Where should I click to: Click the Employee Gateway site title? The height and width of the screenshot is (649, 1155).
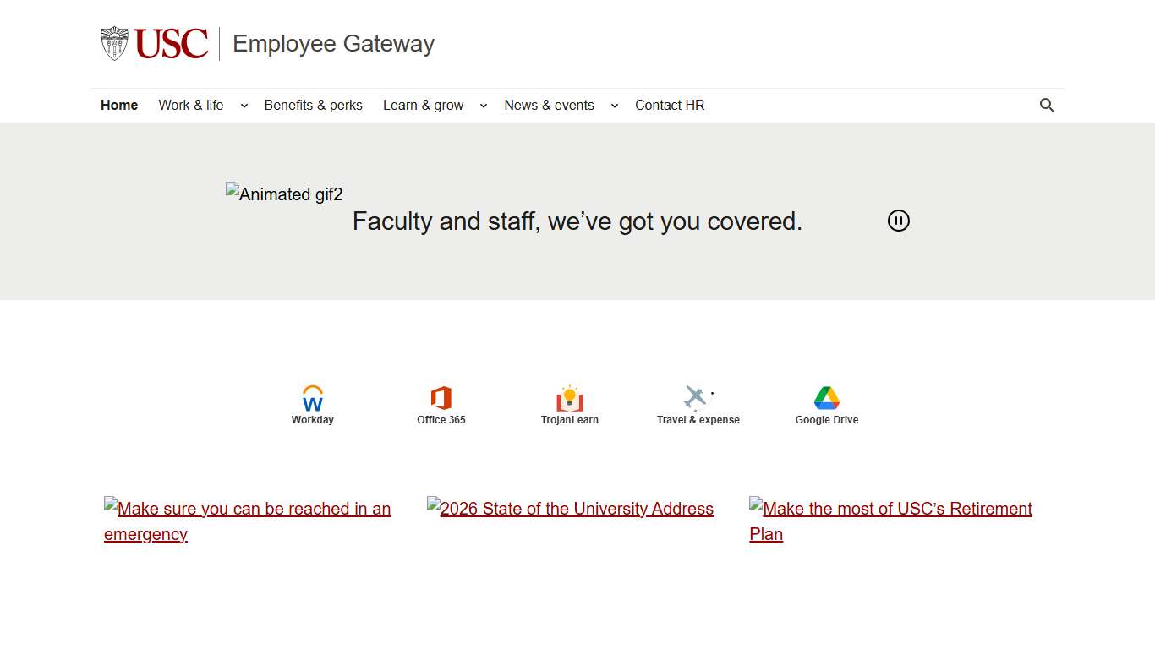(x=333, y=43)
